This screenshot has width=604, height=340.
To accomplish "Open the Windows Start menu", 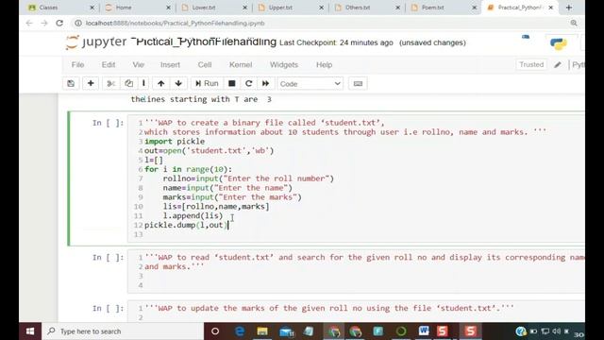I will point(30,331).
